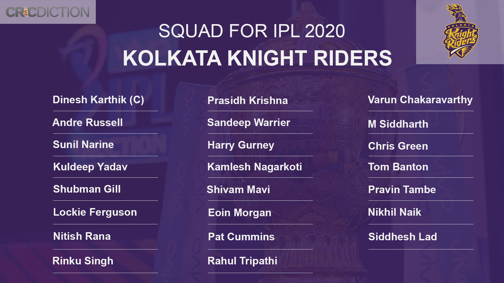Image resolution: width=504 pixels, height=283 pixels.
Task: Select Tom Banton in right column
Action: tap(398, 167)
